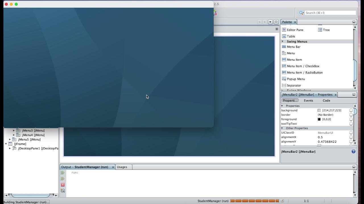364x204 pixels.
Task: Click the stop build red icon in Output
Action: tap(63, 185)
